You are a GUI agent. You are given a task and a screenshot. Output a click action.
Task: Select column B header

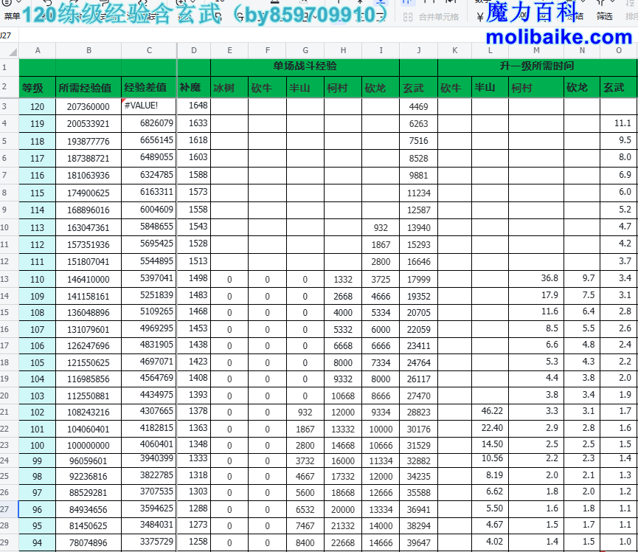pyautogui.click(x=89, y=50)
